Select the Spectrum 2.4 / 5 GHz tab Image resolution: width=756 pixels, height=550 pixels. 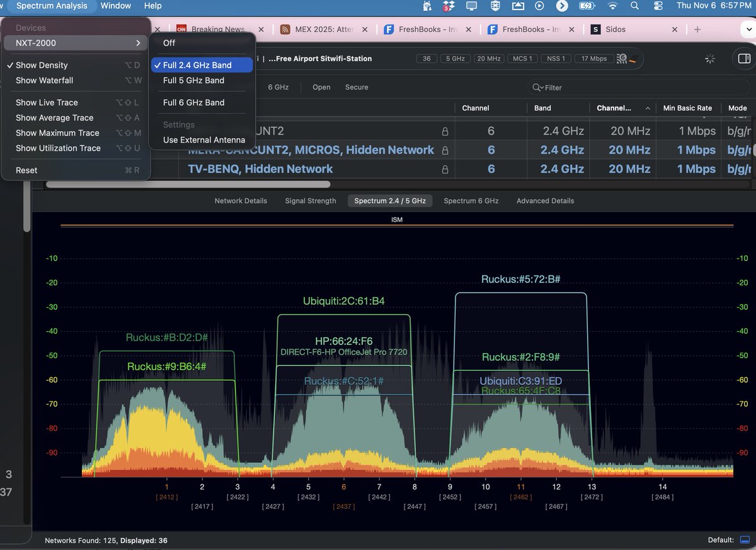[390, 201]
